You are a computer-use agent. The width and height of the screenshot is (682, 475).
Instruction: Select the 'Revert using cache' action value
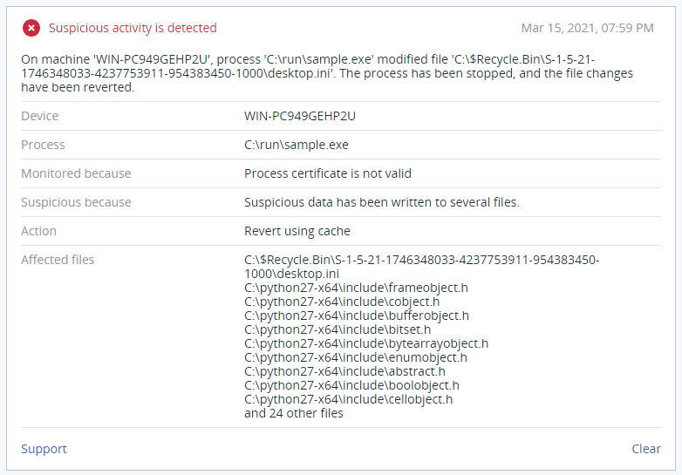click(297, 231)
